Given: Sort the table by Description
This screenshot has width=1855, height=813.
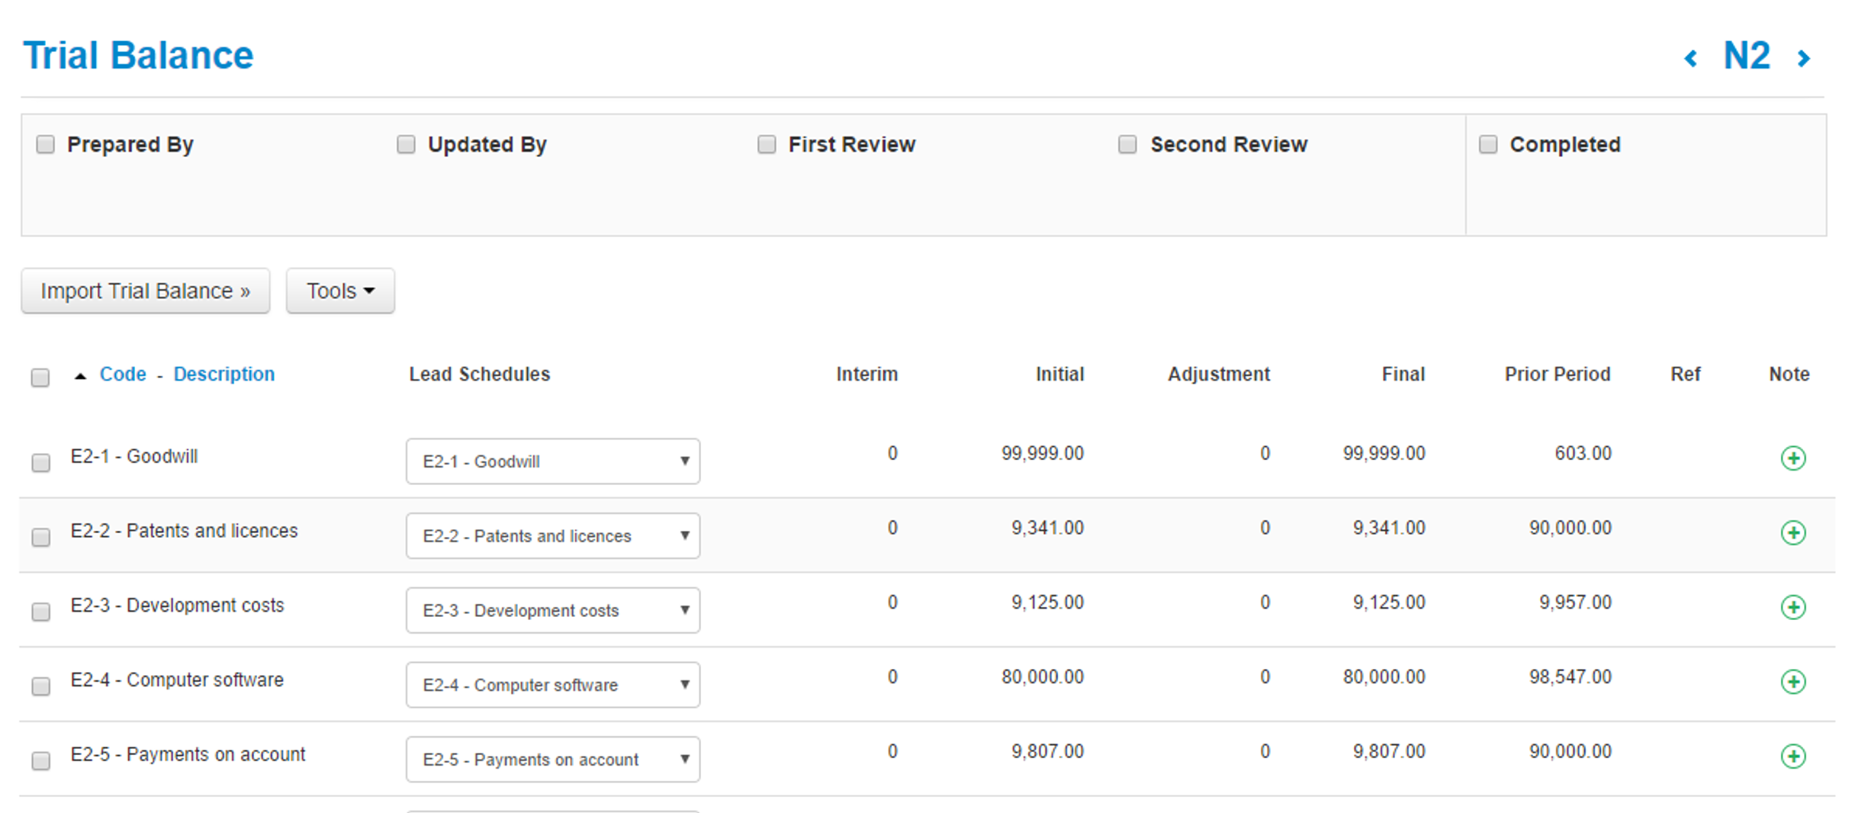Looking at the screenshot, I should click(224, 374).
